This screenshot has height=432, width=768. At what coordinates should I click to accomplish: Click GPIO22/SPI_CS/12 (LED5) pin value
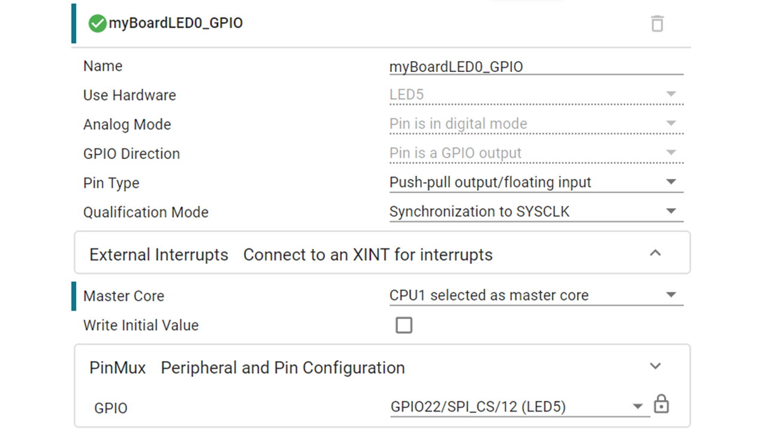[x=478, y=406]
